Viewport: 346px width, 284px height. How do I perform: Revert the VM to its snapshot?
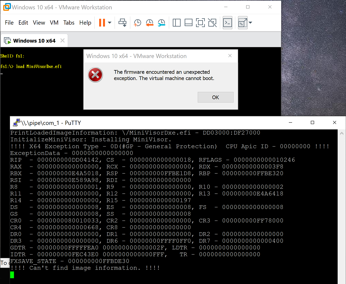(x=150, y=22)
